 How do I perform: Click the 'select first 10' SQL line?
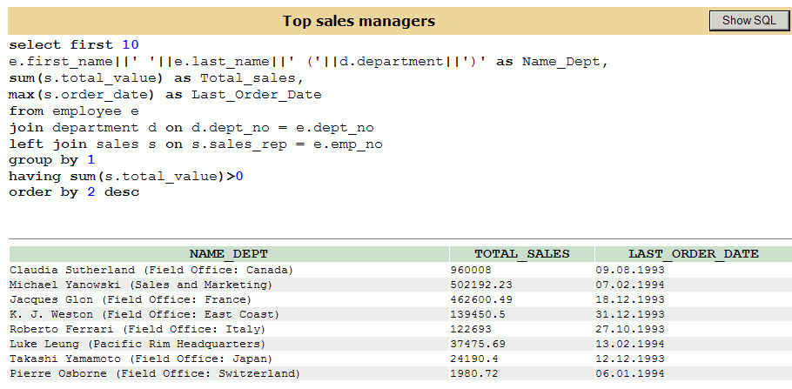74,45
